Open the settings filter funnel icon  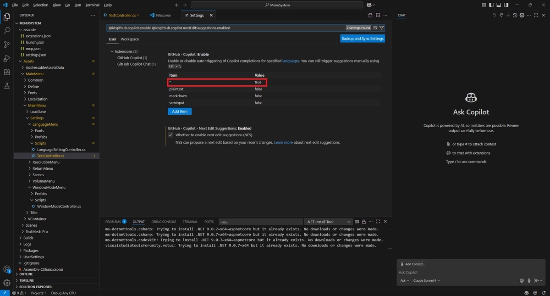381,28
